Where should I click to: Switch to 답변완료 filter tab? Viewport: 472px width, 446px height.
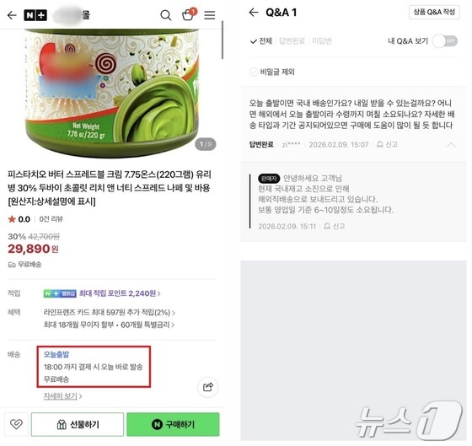click(292, 41)
